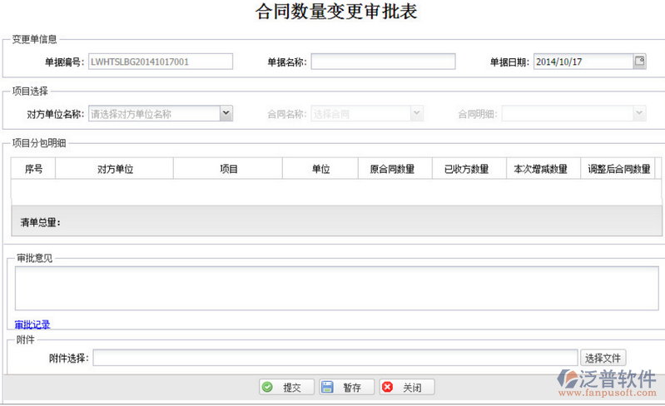
Task: Click the green checkmark 提交 icon
Action: (x=267, y=387)
